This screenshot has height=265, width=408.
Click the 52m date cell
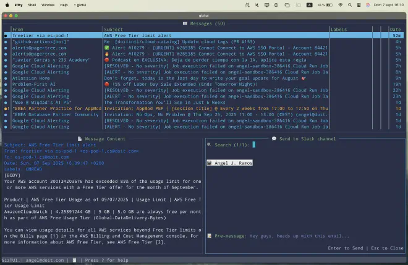[x=396, y=36]
